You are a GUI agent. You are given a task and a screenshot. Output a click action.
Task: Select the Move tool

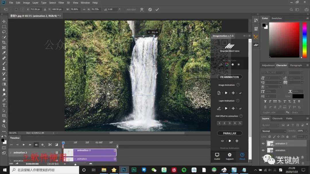click(4, 21)
